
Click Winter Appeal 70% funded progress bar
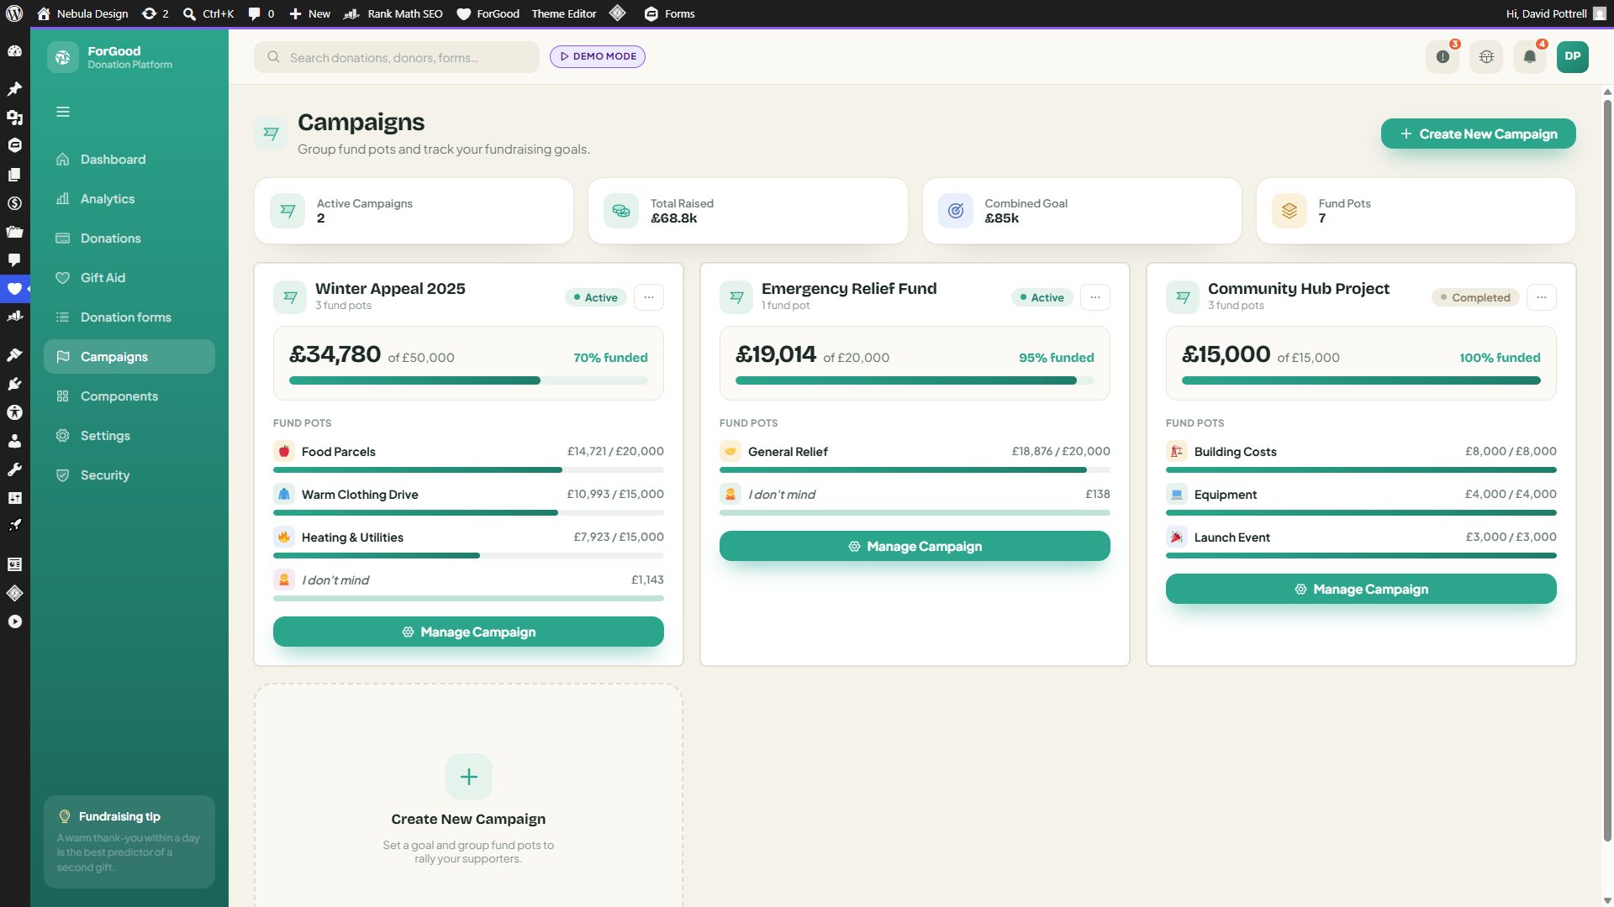click(468, 380)
